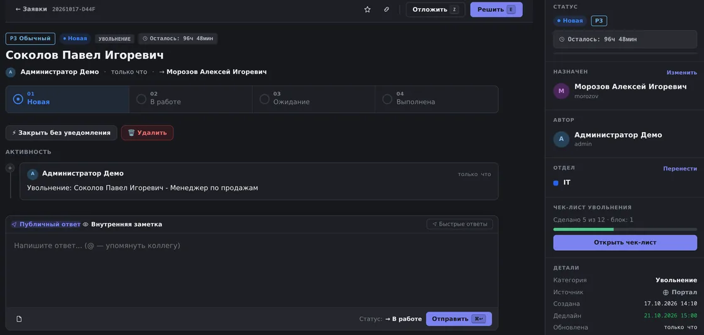This screenshot has width=704, height=335.
Task: Attach a file via the document icon
Action: tap(19, 319)
